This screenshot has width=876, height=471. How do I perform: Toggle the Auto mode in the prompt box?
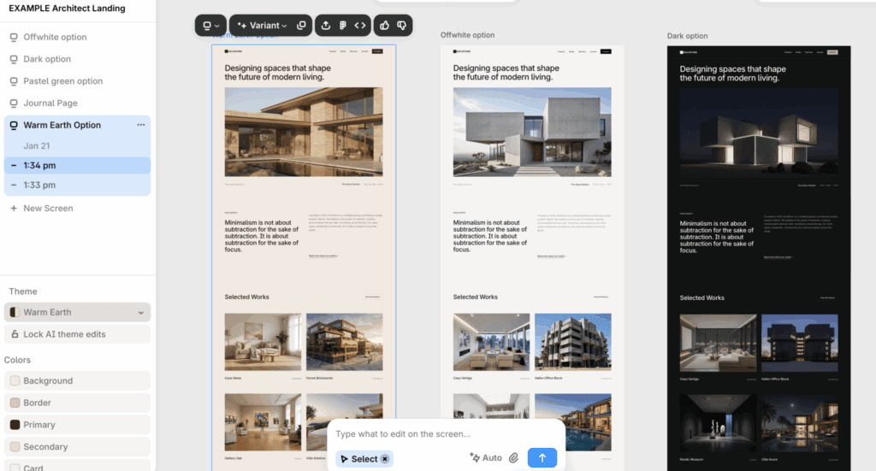(x=485, y=458)
